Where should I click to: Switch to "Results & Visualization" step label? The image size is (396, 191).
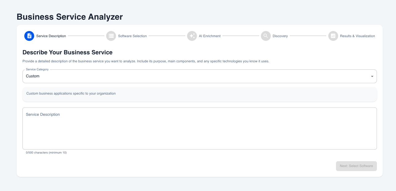tap(357, 36)
